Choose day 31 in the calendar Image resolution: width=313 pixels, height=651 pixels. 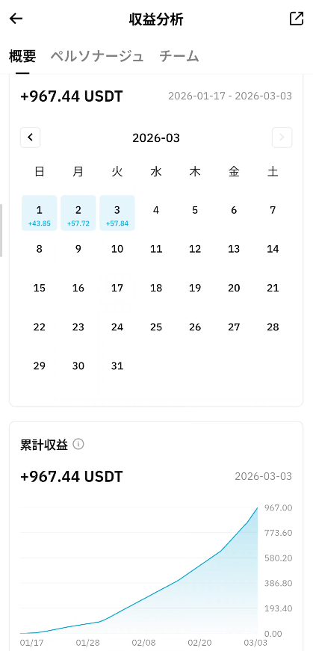(117, 366)
